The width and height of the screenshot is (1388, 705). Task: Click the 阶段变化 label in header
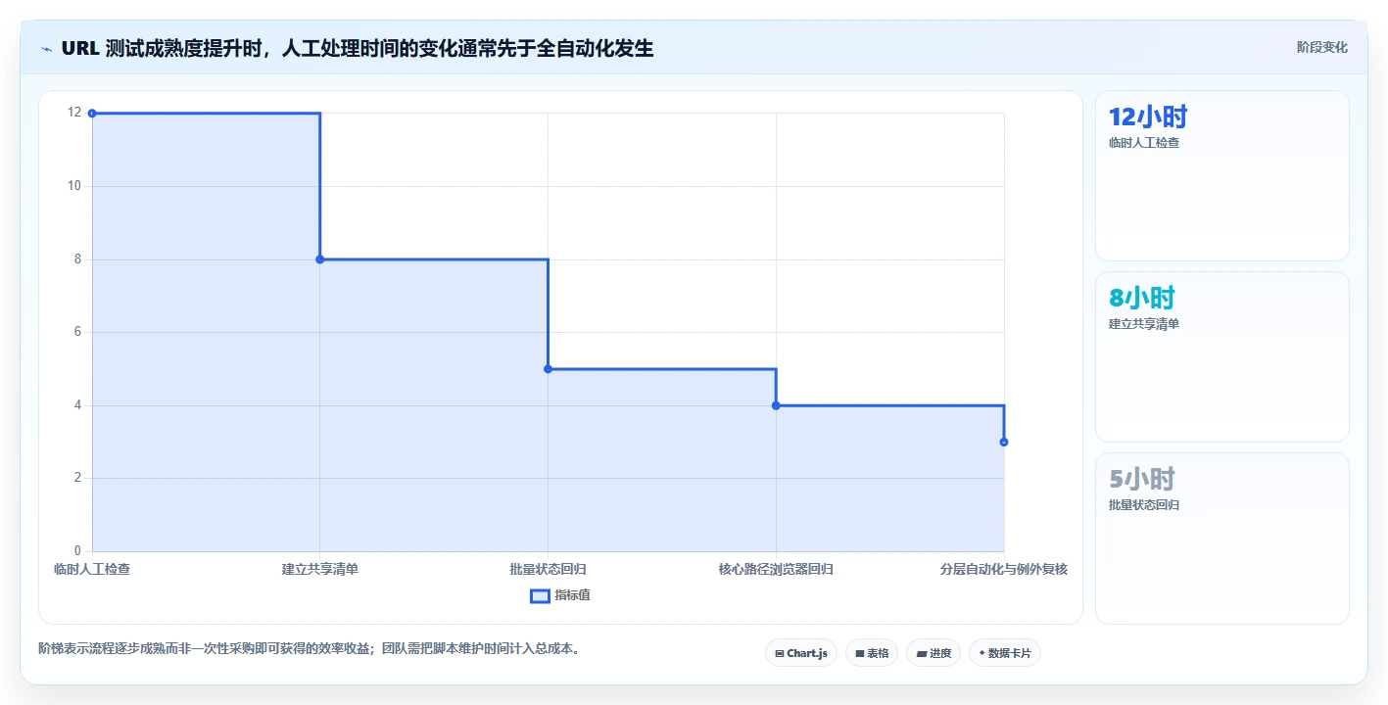tap(1321, 47)
